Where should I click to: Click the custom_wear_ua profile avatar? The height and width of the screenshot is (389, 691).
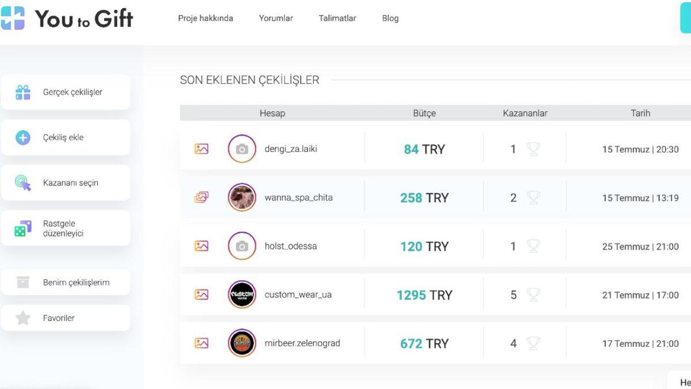[242, 294]
